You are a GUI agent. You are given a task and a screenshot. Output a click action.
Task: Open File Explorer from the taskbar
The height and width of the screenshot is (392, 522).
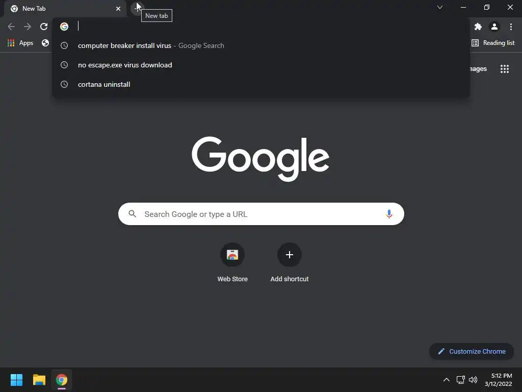pos(39,380)
